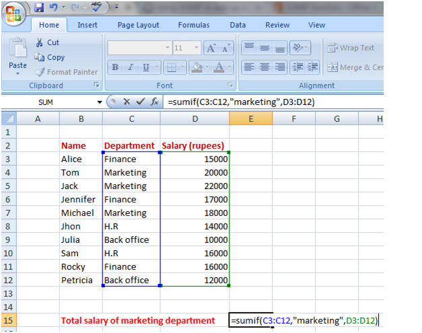Click the Paste clipboard icon
The width and height of the screenshot is (422, 333).
17,48
